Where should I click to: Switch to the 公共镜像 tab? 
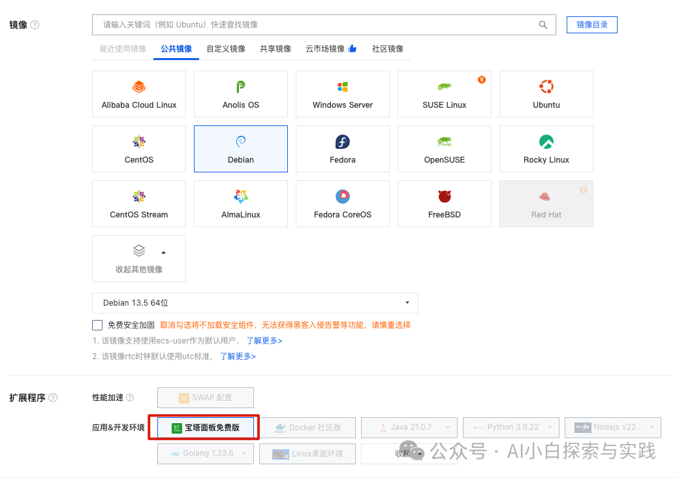pos(176,49)
